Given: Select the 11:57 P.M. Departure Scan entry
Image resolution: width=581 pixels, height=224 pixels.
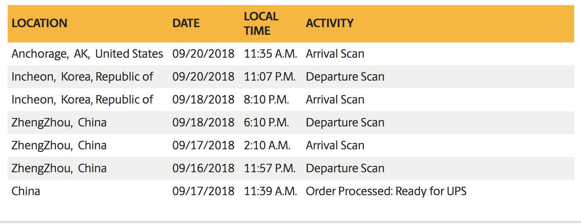Looking at the screenshot, I should 345,168.
